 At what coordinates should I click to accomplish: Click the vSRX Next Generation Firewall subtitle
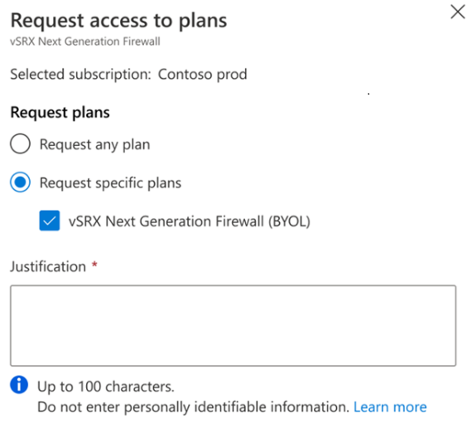[85, 41]
